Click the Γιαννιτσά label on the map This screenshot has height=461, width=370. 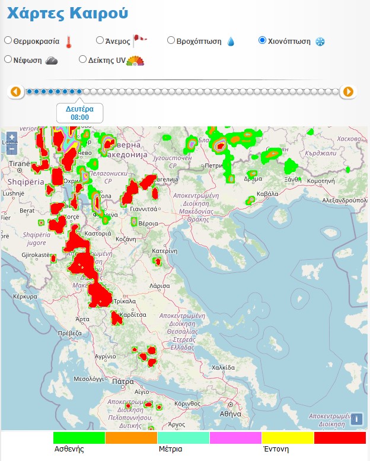143,209
